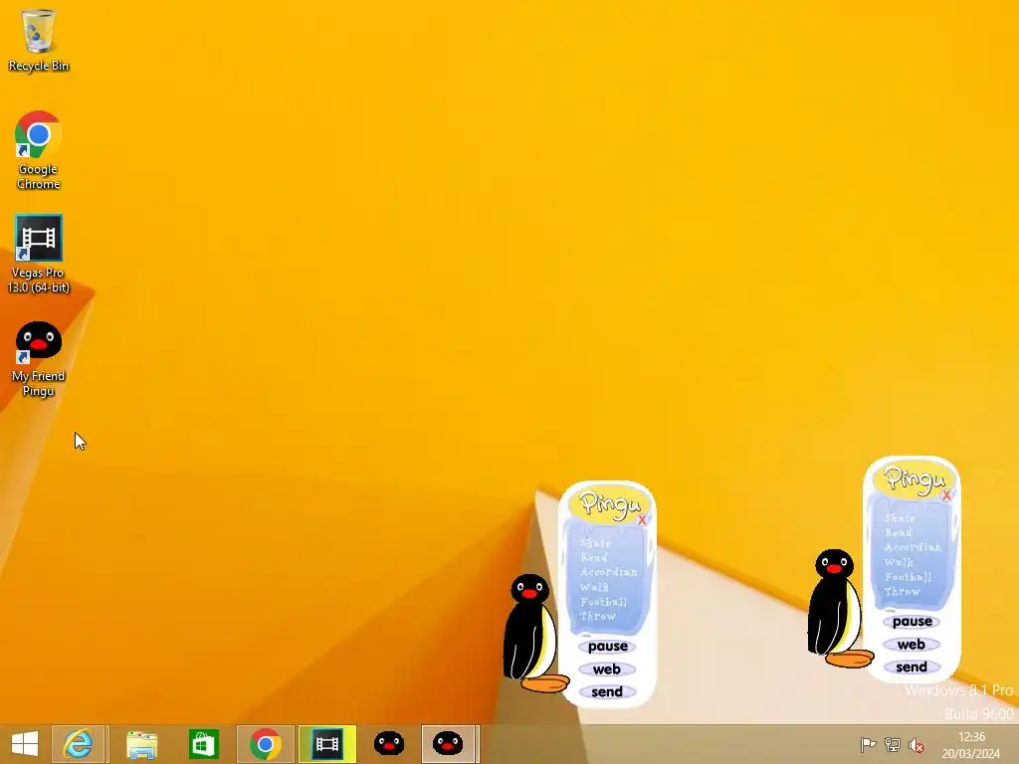Click send button in right Pingu panel
Screen dimensions: 1019x764
(912, 668)
